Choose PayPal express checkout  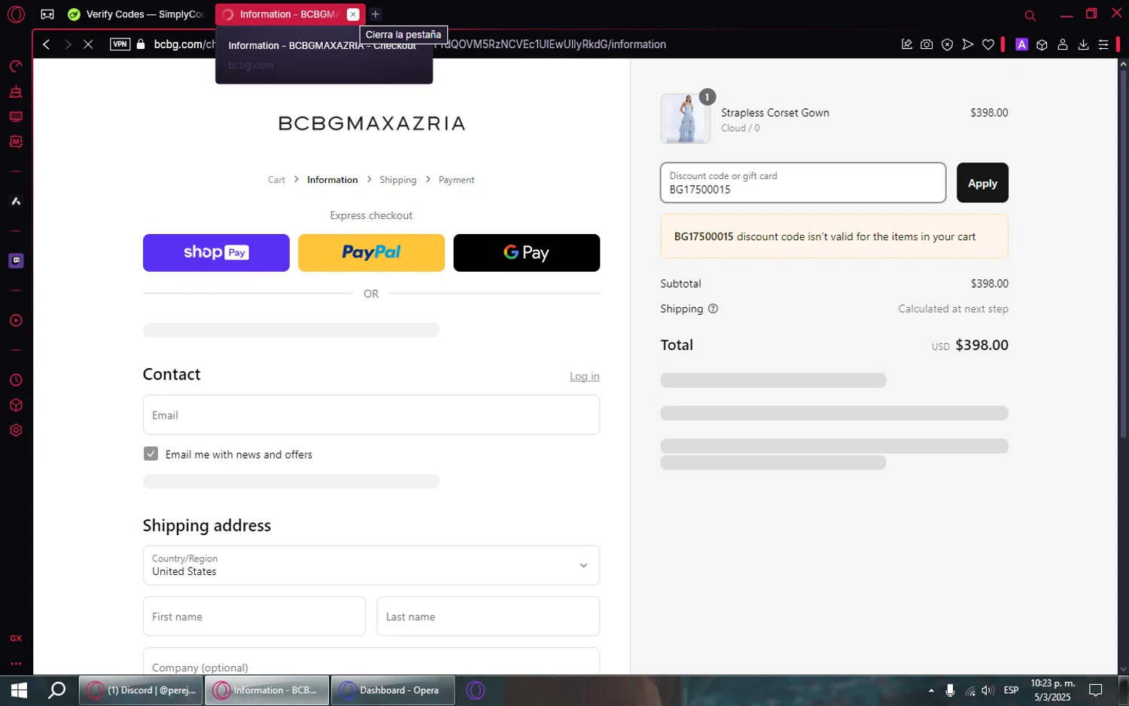click(x=371, y=253)
